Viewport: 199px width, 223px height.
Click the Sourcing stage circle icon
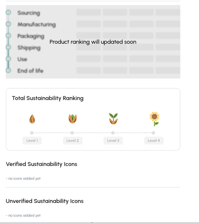pos(8,12)
